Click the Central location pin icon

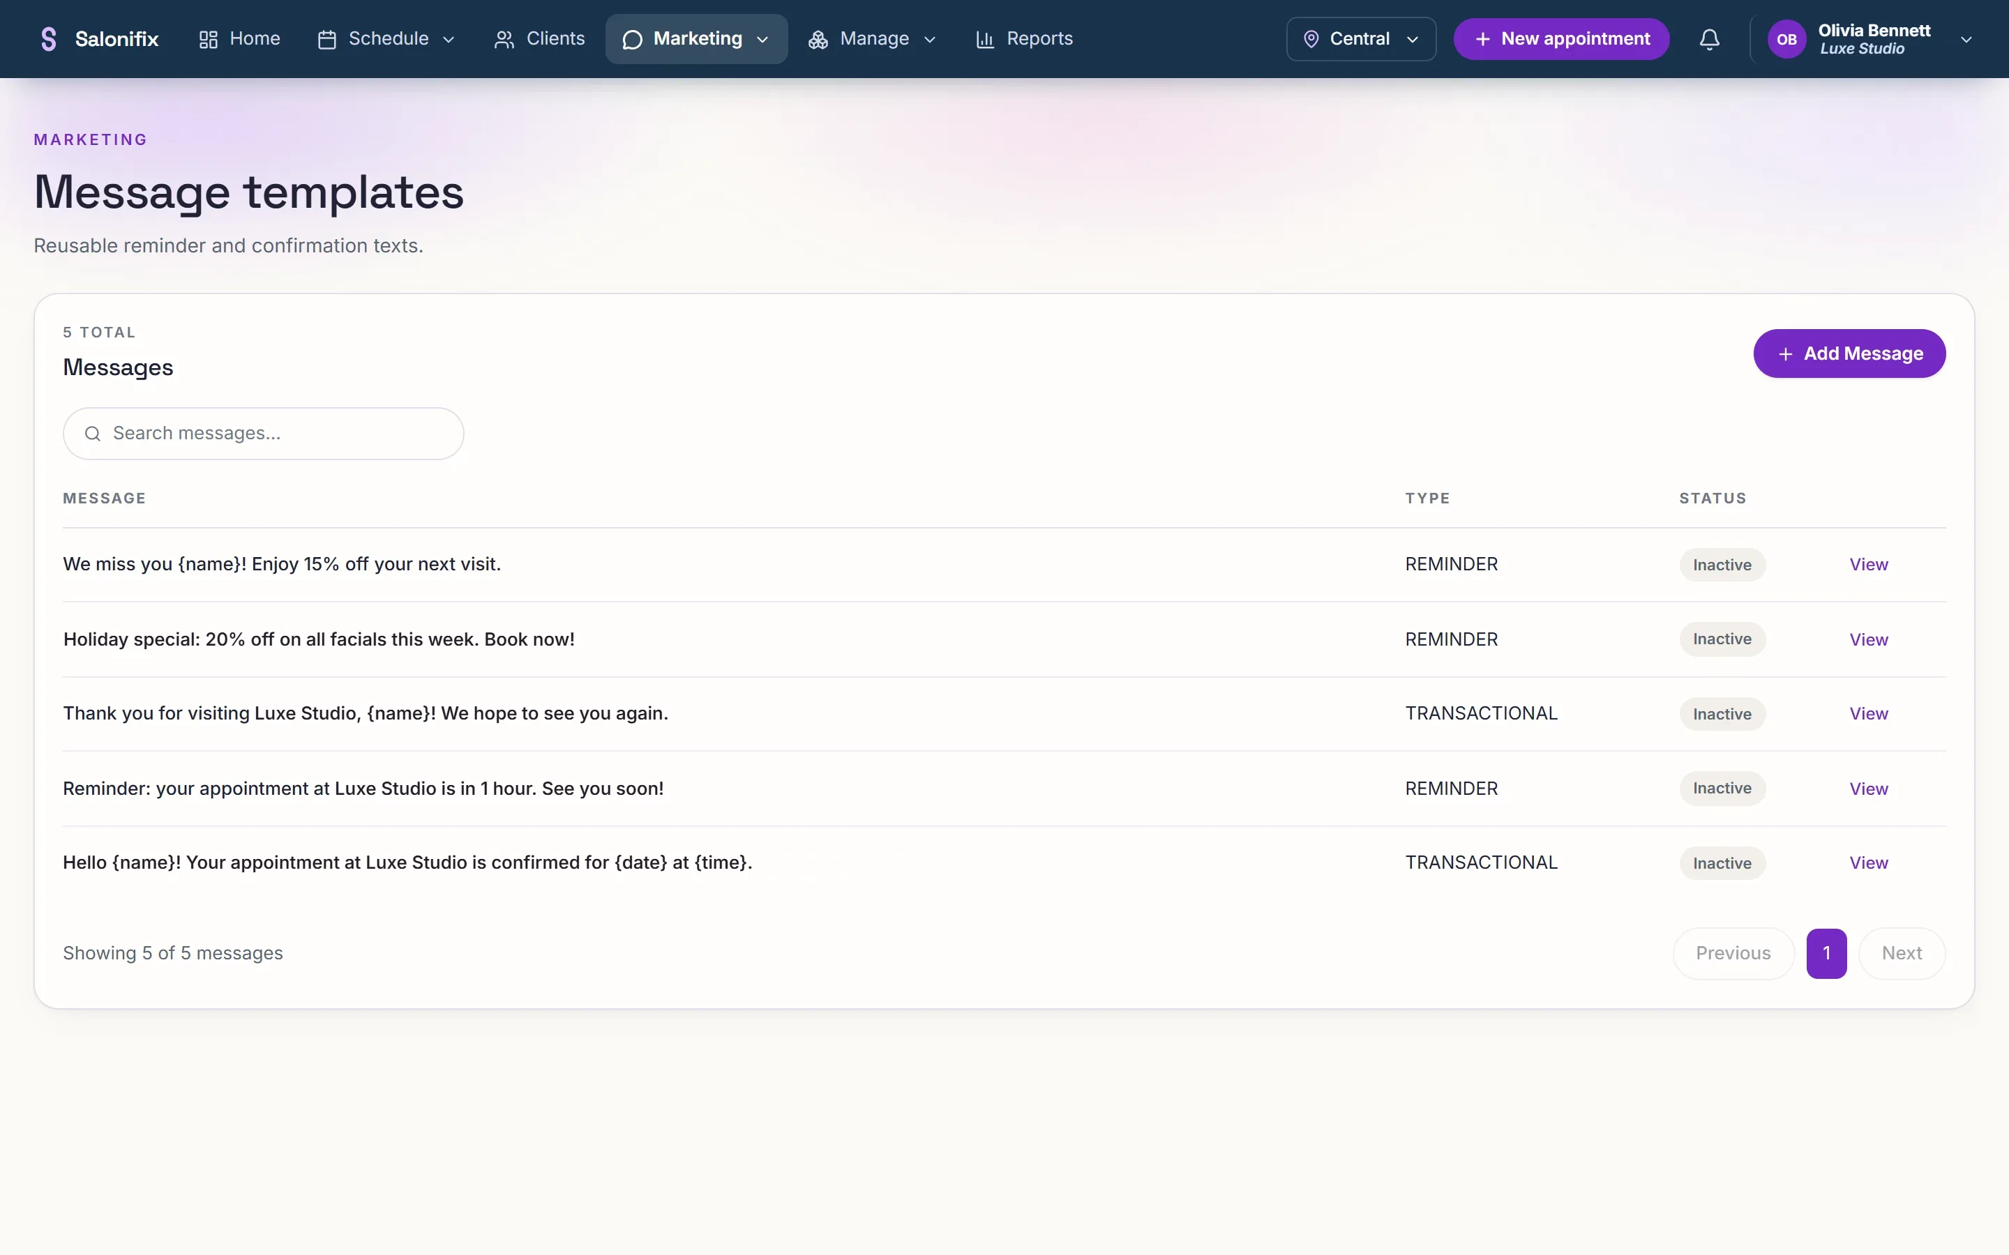click(x=1311, y=39)
